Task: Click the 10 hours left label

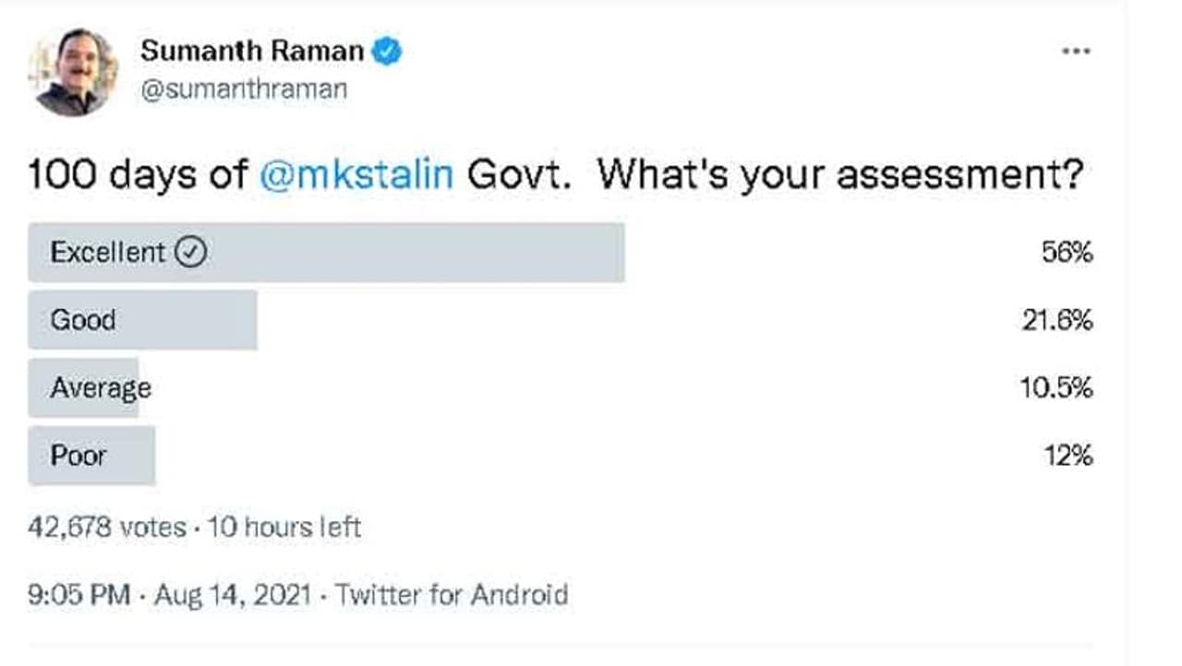Action: (283, 528)
